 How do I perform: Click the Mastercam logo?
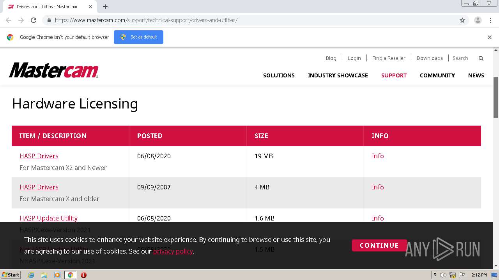54,70
